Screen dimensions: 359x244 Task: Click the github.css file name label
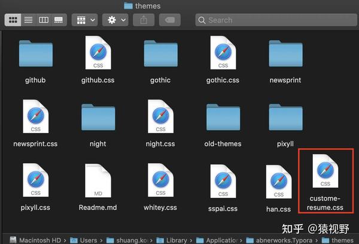coord(98,80)
